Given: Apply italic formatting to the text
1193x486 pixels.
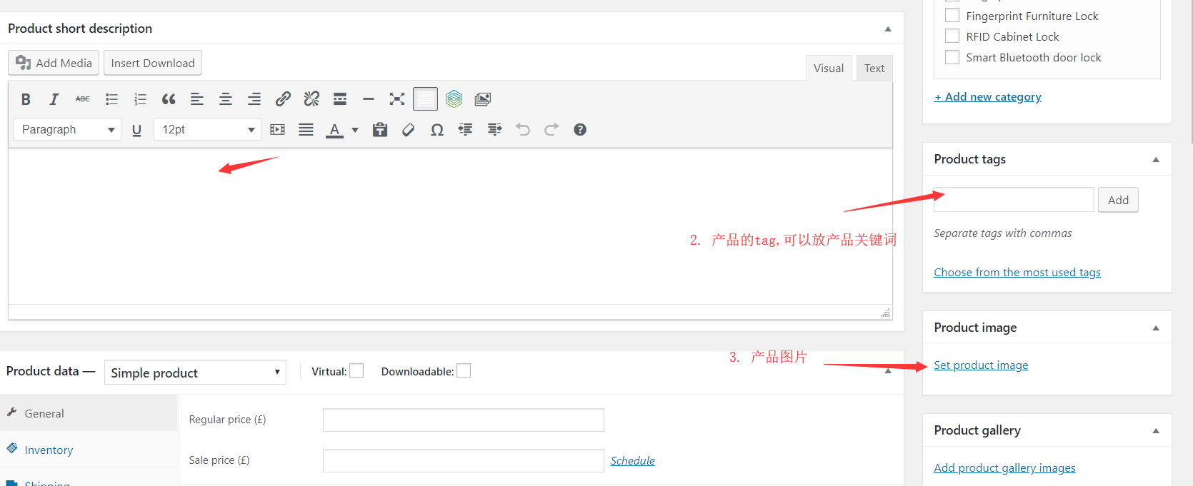Looking at the screenshot, I should pyautogui.click(x=54, y=99).
